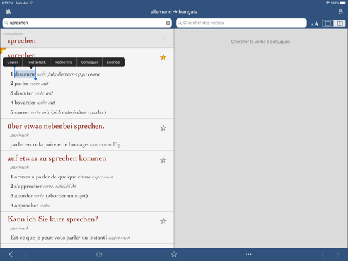Screen dimensions: 348x261
Task: Favorite Kann ich Sie kurz sprechen
Action: (x=163, y=221)
